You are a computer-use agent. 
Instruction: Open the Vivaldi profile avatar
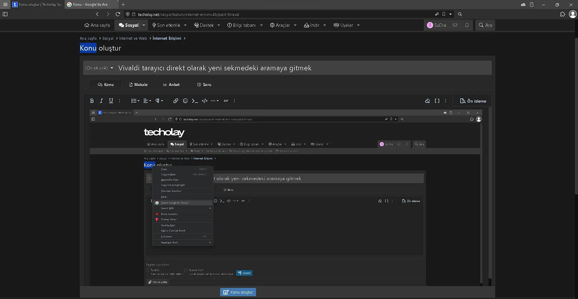tap(573, 14)
